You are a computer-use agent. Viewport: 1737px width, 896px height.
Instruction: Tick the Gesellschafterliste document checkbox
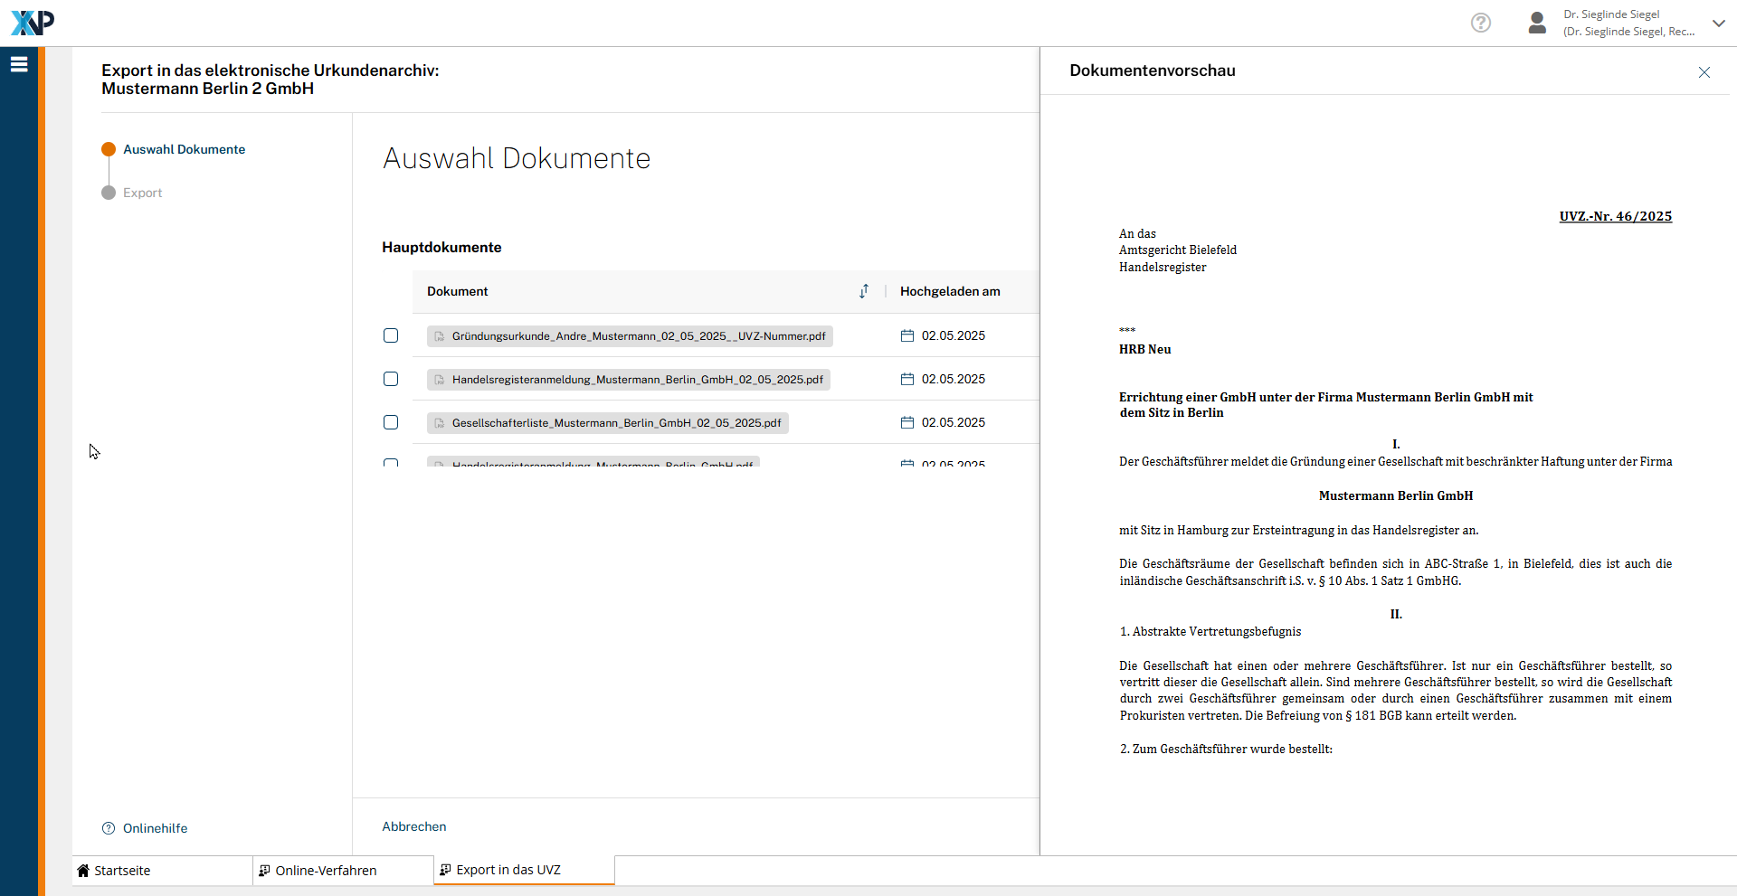point(391,422)
